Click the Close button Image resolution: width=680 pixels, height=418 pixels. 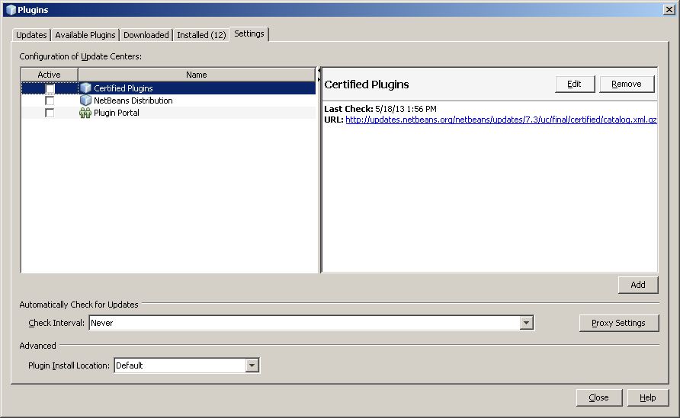click(x=599, y=397)
